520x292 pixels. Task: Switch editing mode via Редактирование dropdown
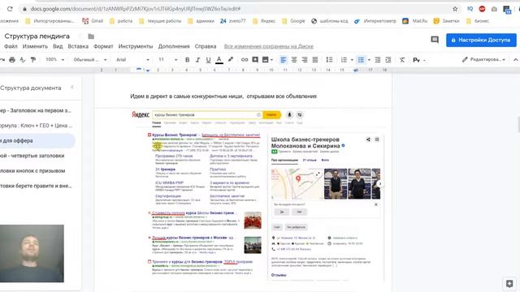pyautogui.click(x=483, y=59)
